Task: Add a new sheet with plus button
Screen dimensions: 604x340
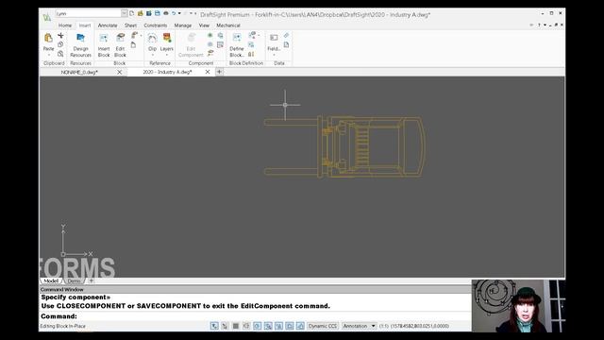Action: (92, 280)
